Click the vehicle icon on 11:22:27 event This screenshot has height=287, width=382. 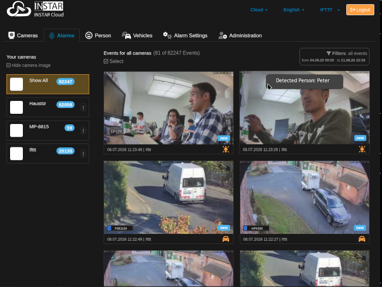tap(362, 239)
